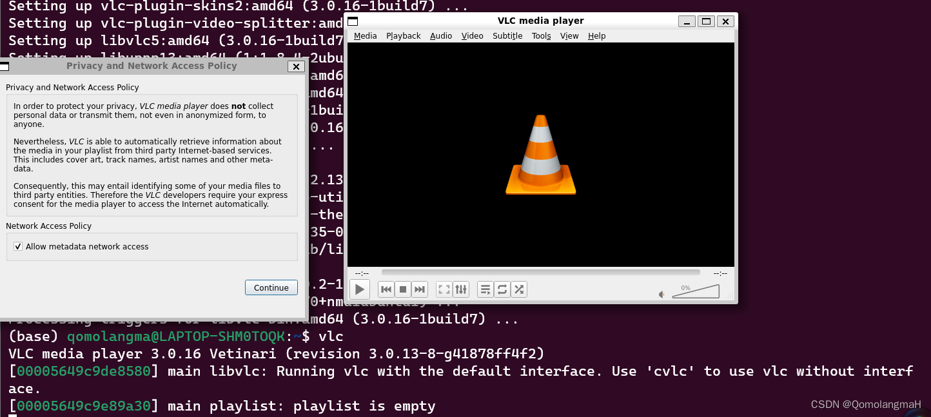Screen dimensions: 931x417
Task: Click the VLC cone logo in video area
Action: click(540, 155)
